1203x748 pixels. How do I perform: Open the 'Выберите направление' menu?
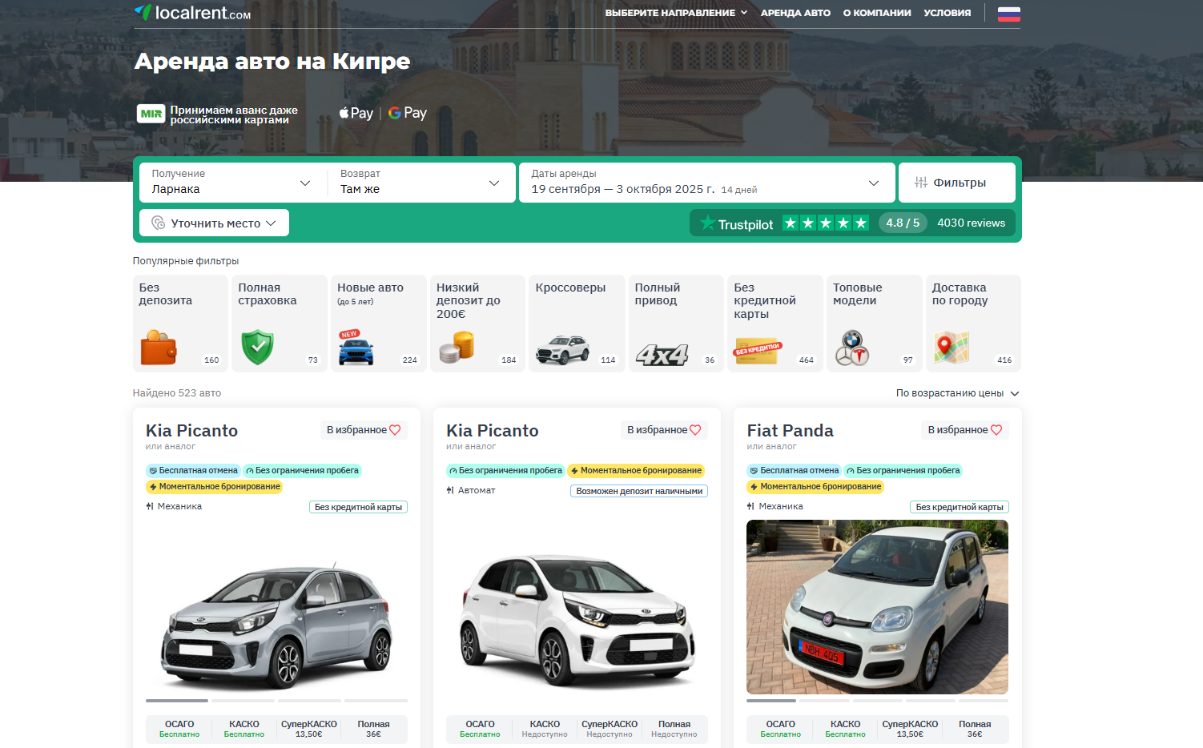click(x=676, y=13)
